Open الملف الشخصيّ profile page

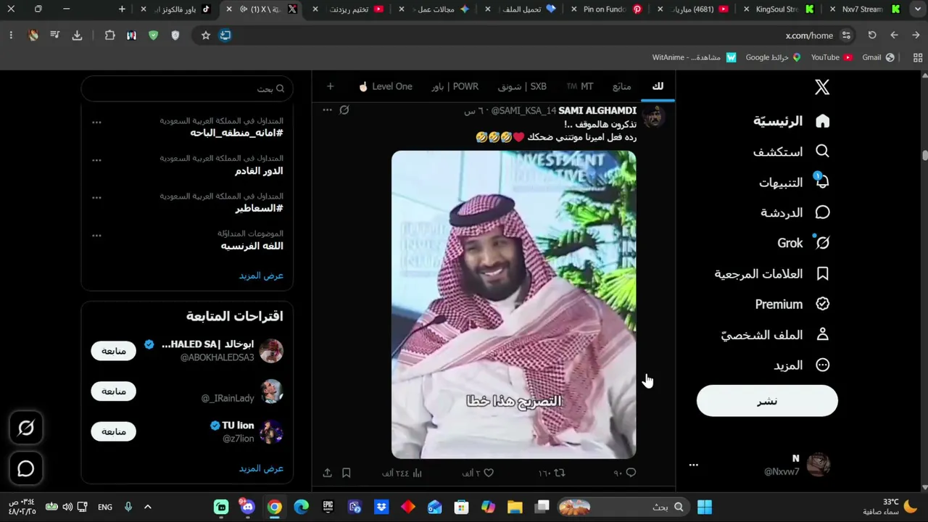(x=775, y=334)
